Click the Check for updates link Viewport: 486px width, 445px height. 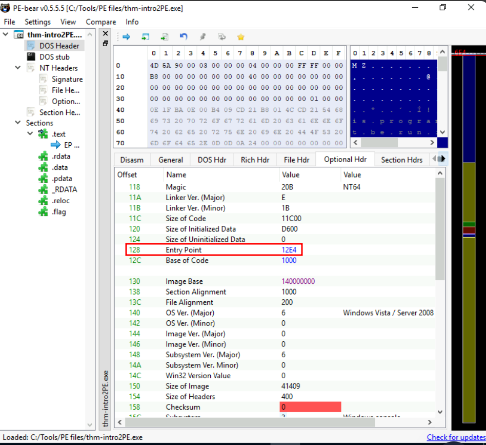(x=456, y=437)
